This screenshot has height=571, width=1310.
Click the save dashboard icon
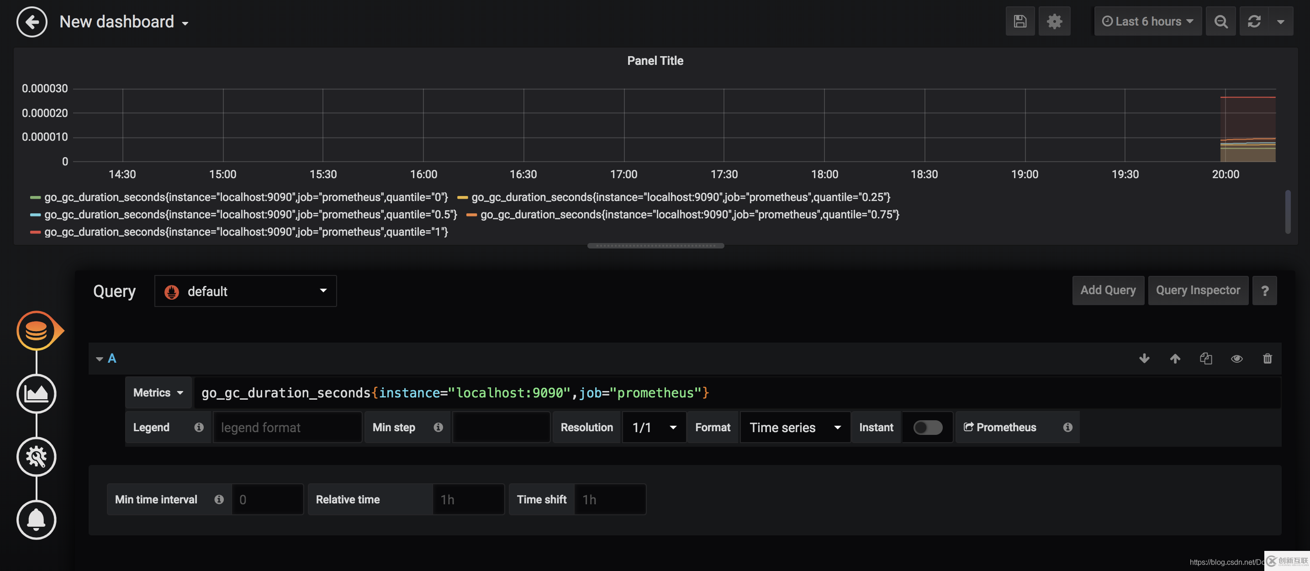pos(1019,21)
